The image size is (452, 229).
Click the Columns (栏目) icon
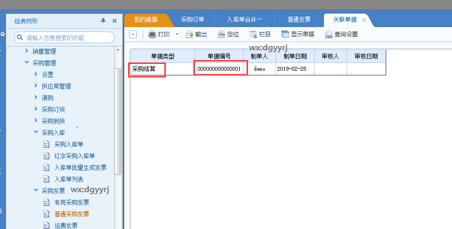tap(253, 34)
